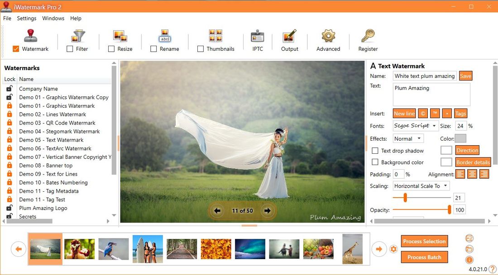Image resolution: width=498 pixels, height=275 pixels.
Task: Open the Scaling mode dropdown
Action: click(x=421, y=185)
